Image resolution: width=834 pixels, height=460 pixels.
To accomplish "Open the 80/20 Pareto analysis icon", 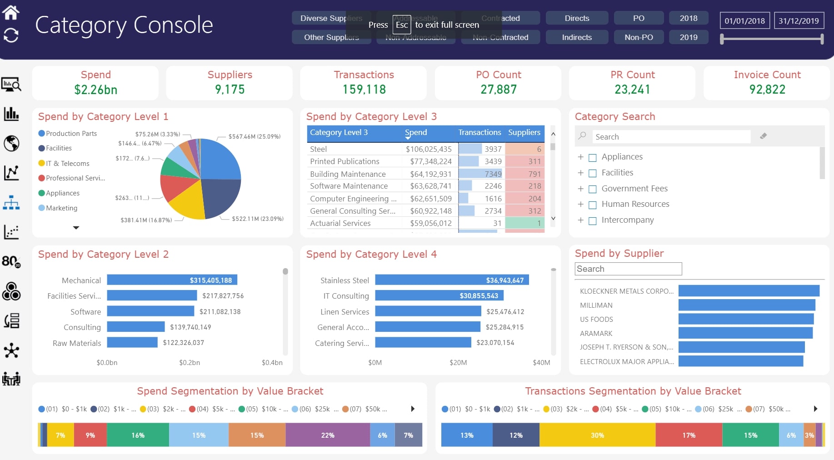I will (x=11, y=261).
